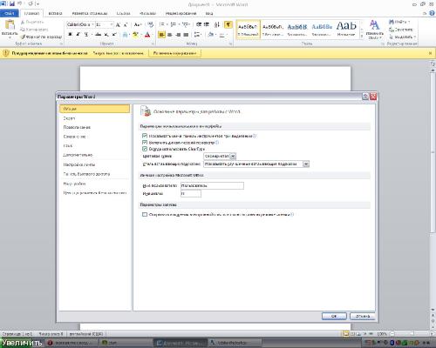Click Justify alignment icon
Image resolution: width=436 pixels, height=348 pixels.
(x=186, y=35)
